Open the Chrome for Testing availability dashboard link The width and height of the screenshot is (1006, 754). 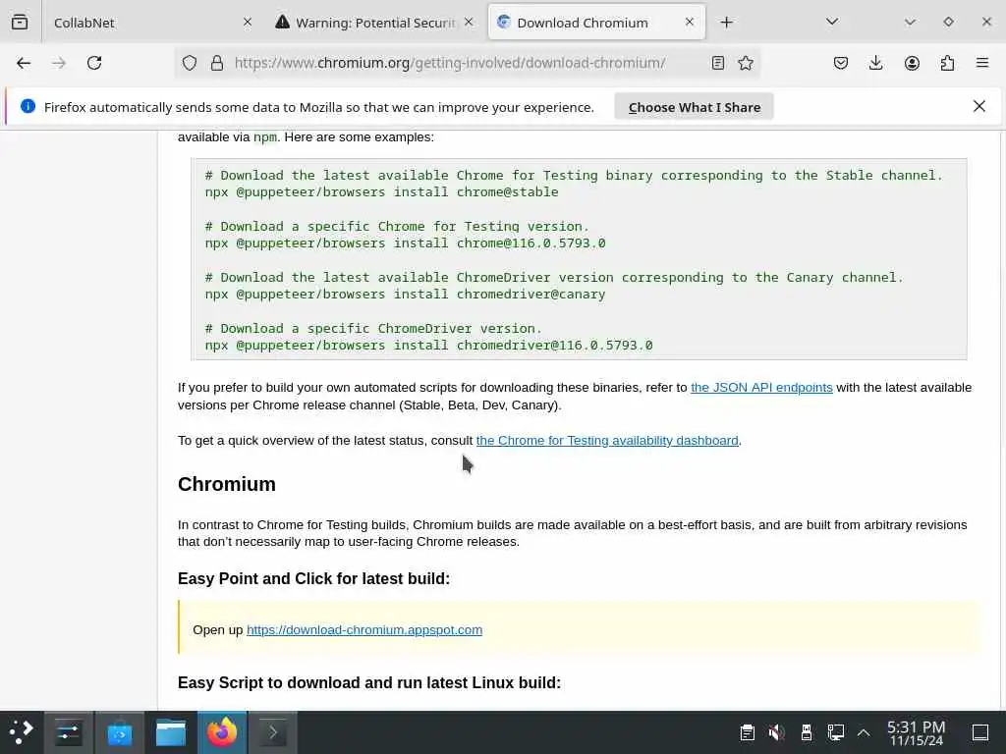pyautogui.click(x=607, y=441)
